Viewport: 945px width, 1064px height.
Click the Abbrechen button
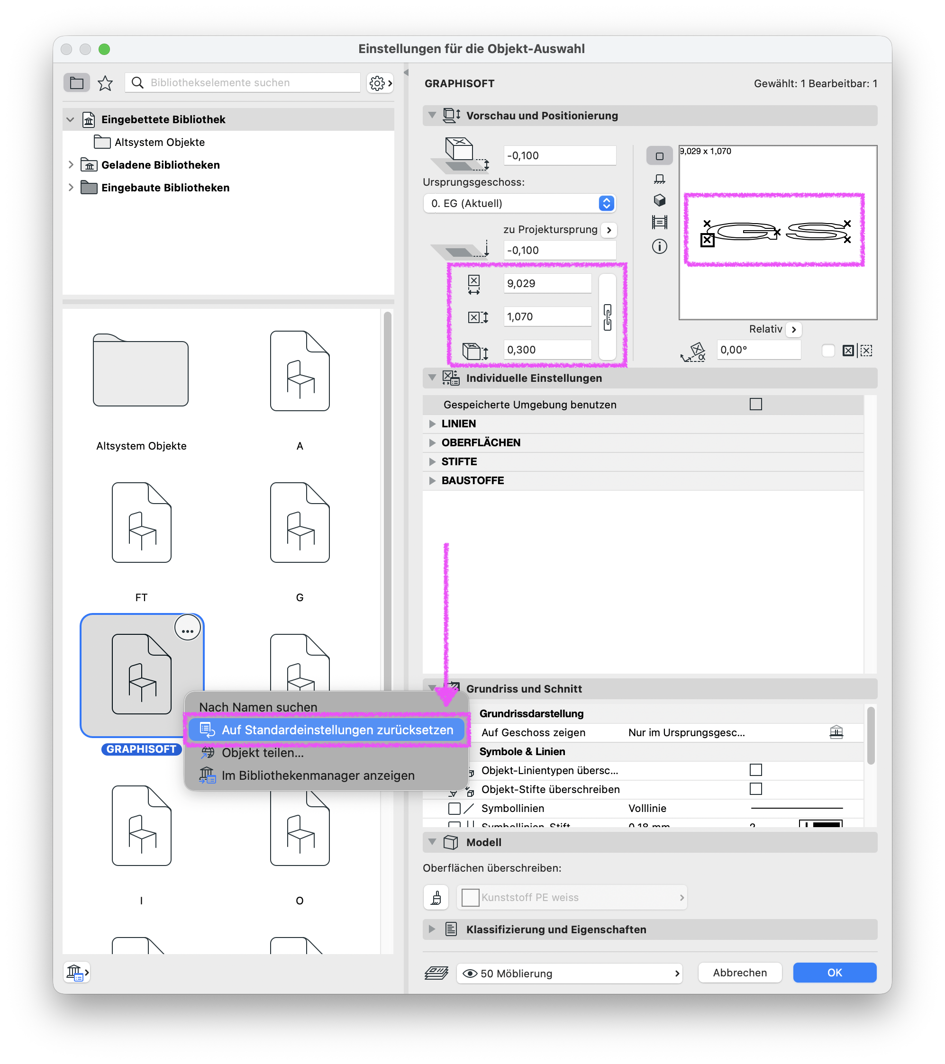point(740,973)
